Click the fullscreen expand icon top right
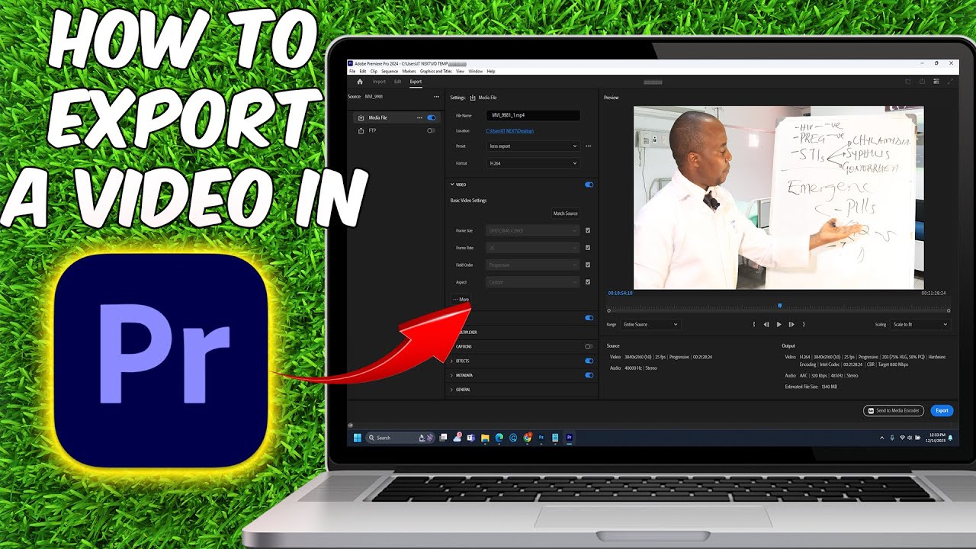 [950, 82]
